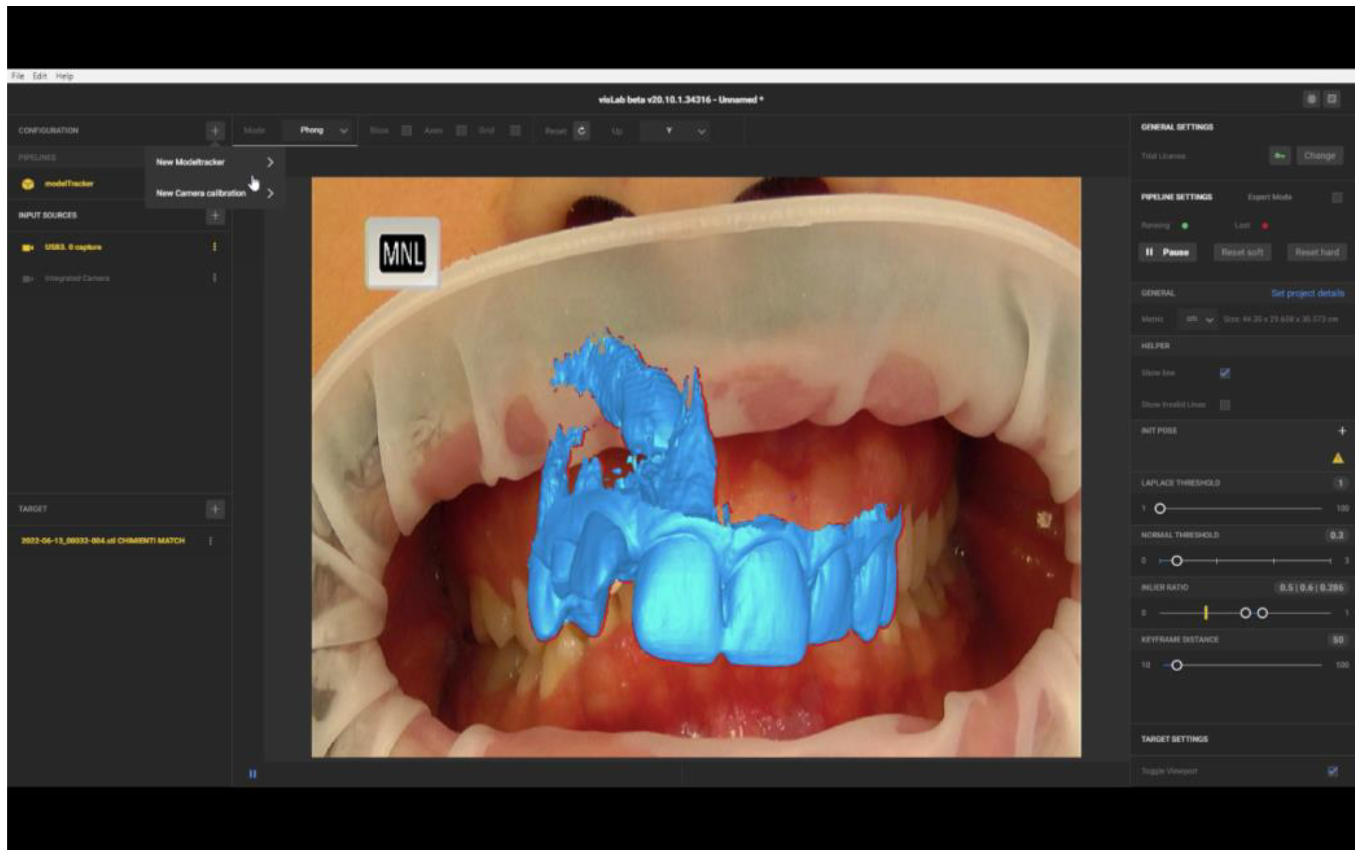Check the Show Invalid Lines checkbox

(1225, 405)
